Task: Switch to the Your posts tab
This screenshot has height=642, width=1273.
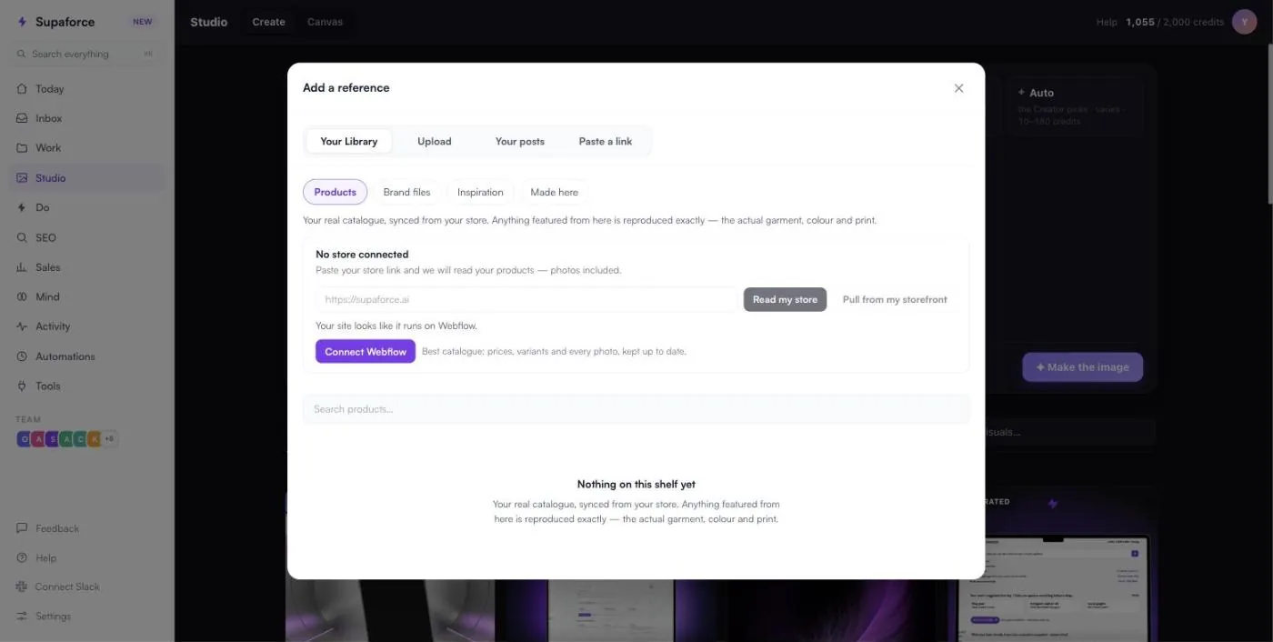Action: point(520,141)
